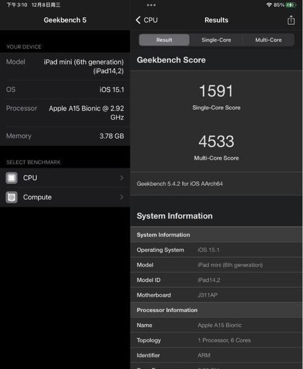303x369 pixels.
Task: Switch to the Single-Core tab
Action: (x=216, y=40)
